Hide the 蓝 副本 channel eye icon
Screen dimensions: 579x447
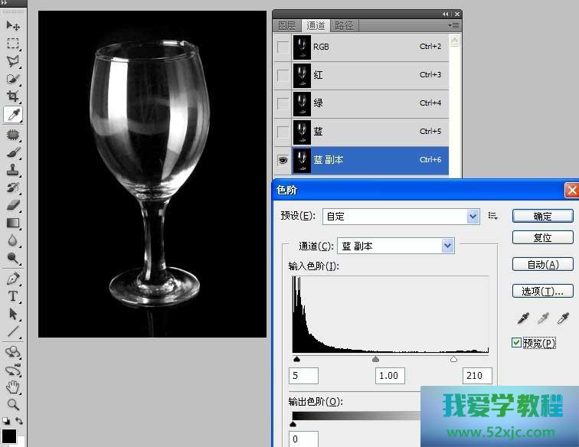point(283,160)
